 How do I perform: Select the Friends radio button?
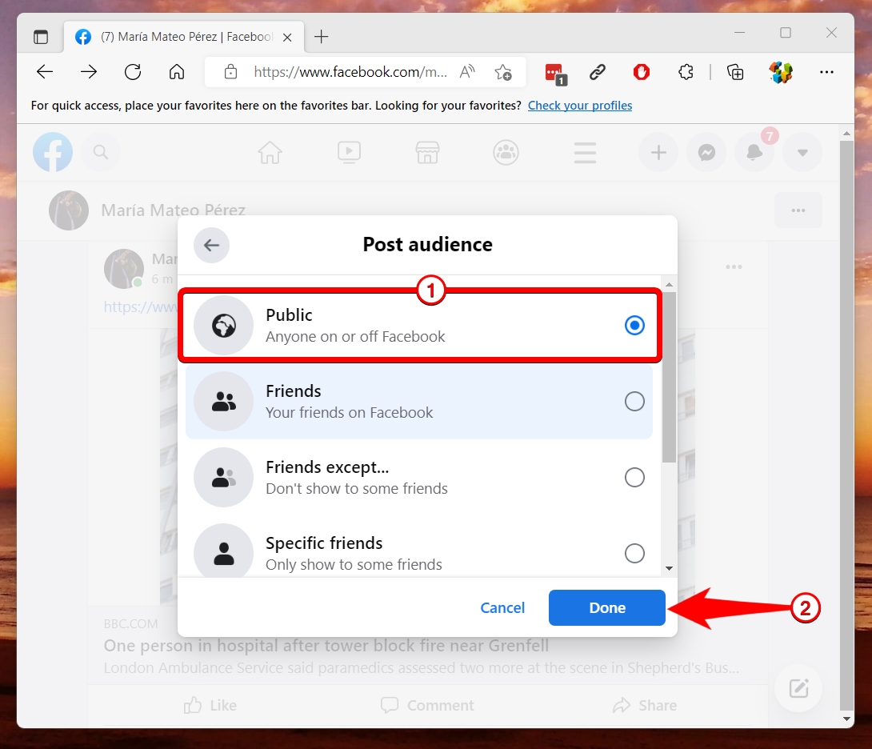pyautogui.click(x=634, y=401)
